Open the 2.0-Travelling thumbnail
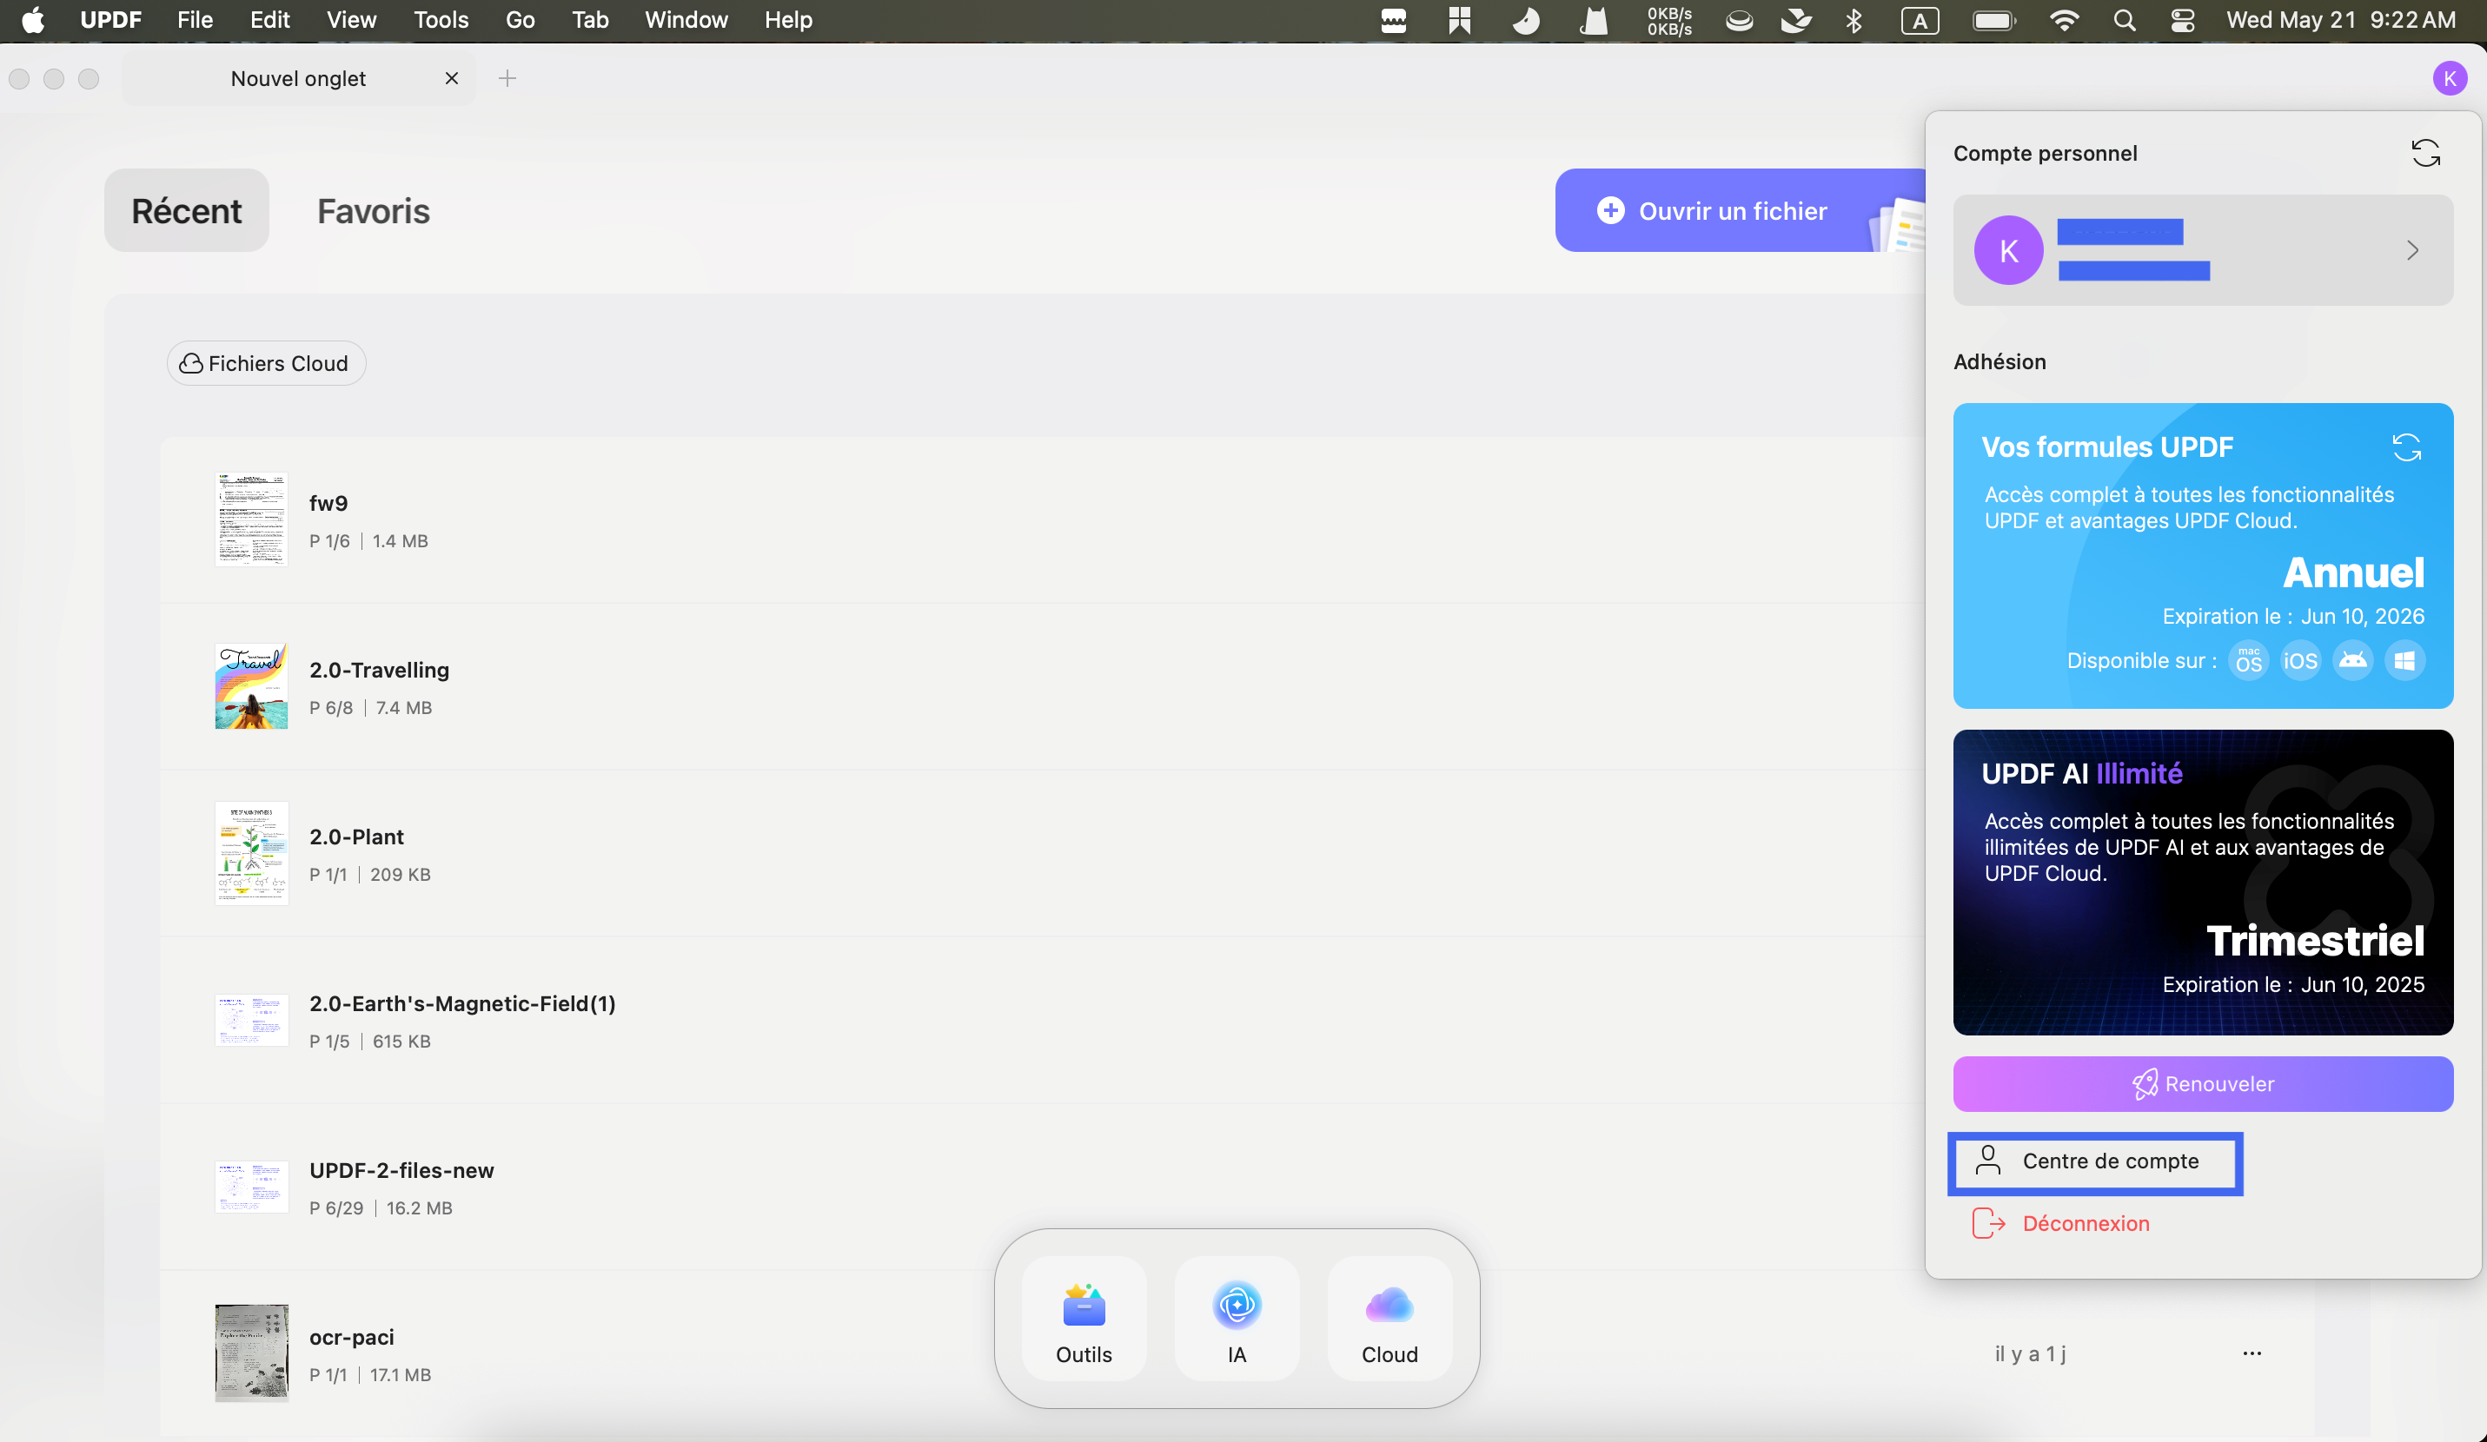This screenshot has height=1442, width=2487. [x=252, y=686]
